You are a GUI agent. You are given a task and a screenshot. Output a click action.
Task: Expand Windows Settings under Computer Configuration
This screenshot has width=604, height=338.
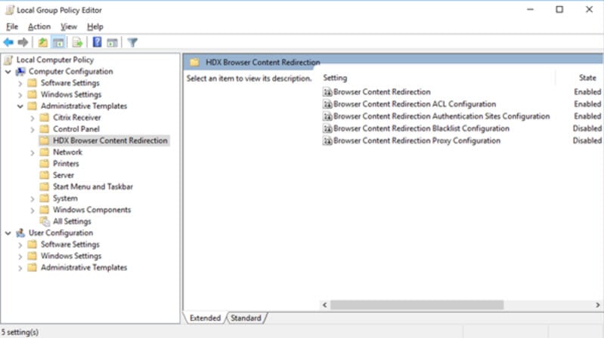click(20, 95)
